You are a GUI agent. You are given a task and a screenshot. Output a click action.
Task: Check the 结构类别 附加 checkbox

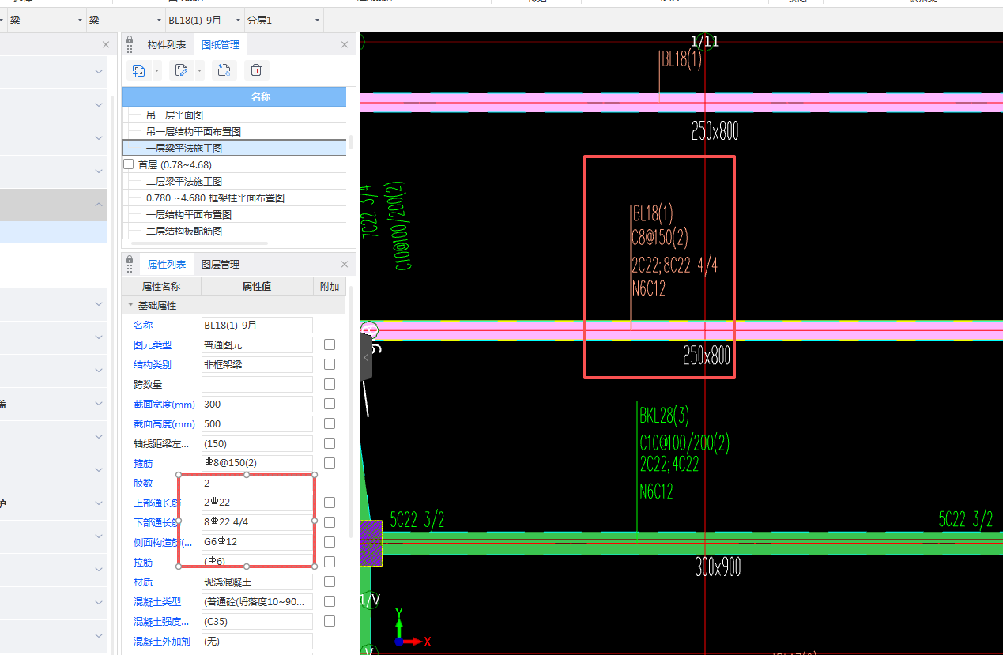coord(330,364)
